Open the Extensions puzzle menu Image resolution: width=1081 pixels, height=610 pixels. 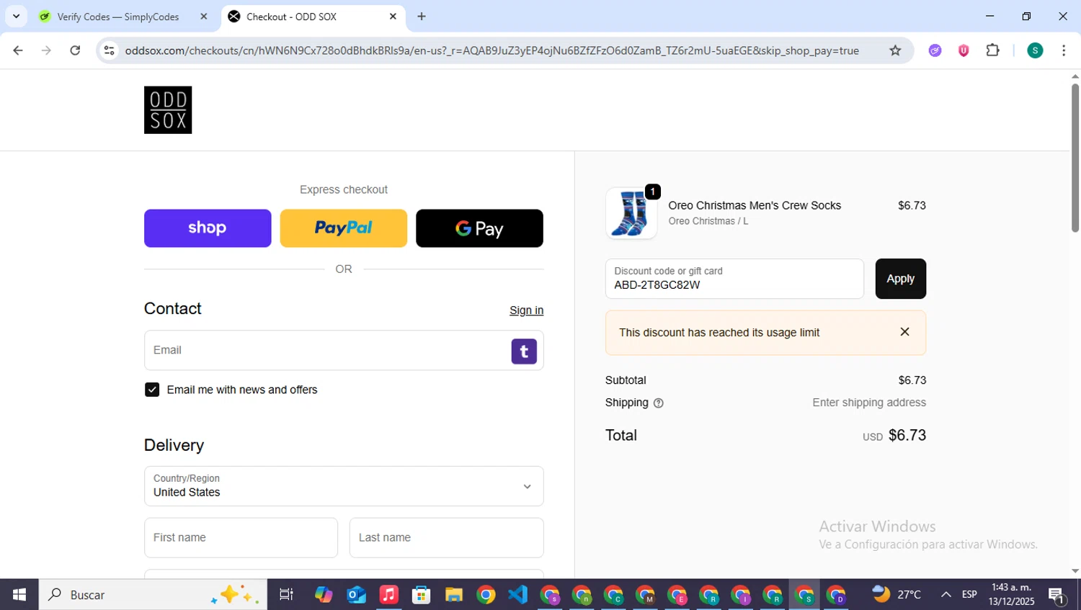(992, 50)
